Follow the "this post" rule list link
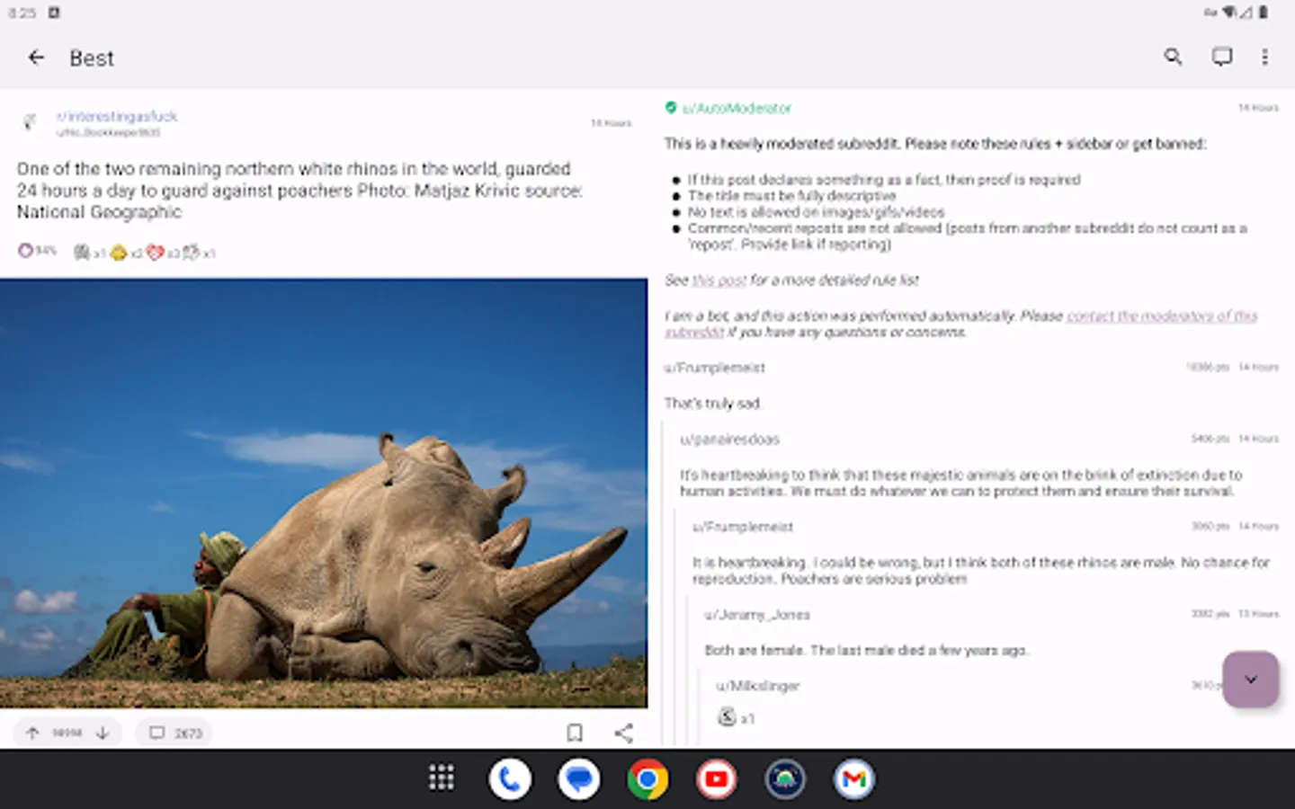 click(x=719, y=280)
